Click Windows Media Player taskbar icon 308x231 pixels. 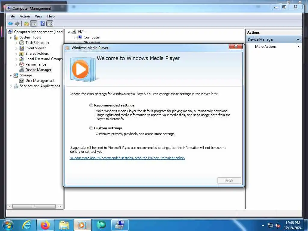[82, 225]
